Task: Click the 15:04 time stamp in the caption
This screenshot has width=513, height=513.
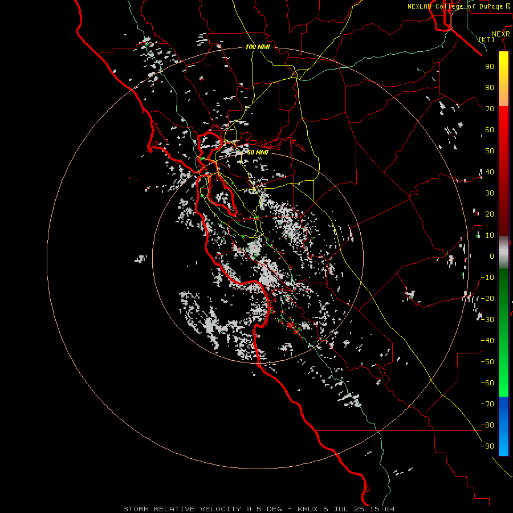Action: pos(382,509)
